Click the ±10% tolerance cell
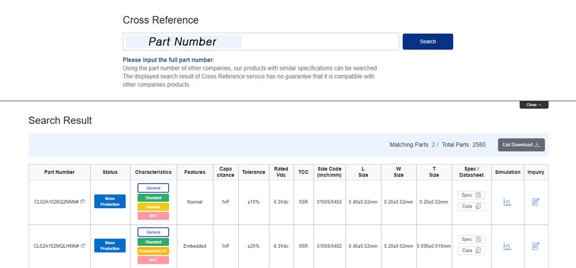The height and width of the screenshot is (268, 576). [x=254, y=202]
